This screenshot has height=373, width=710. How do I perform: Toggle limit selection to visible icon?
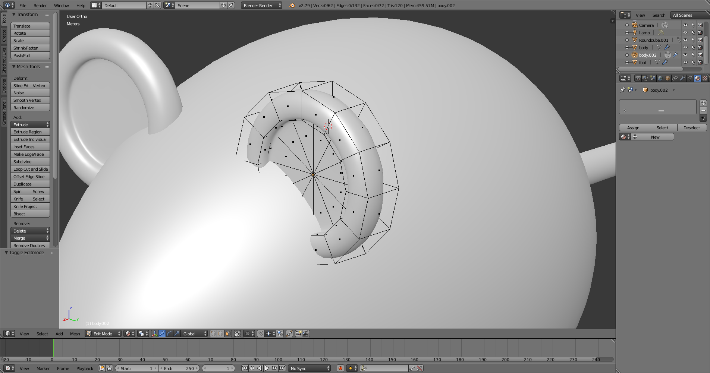[238, 334]
